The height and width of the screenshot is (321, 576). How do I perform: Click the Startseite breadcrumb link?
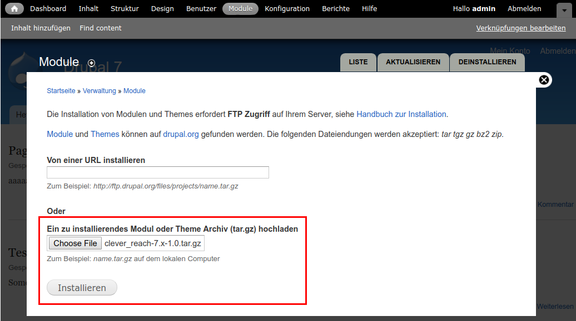click(x=61, y=91)
